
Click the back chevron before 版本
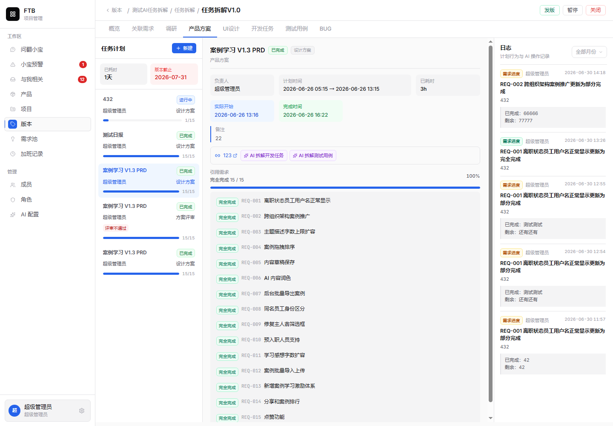108,10
